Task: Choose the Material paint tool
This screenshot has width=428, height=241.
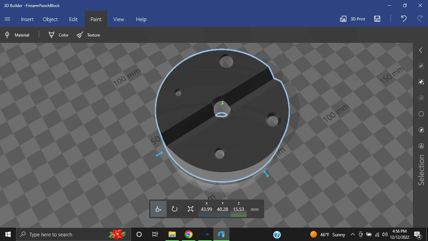Action: [x=17, y=35]
